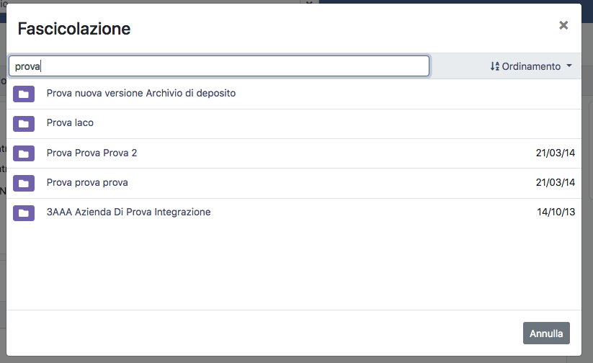Click the sort icon left of Ordinamento
Image resolution: width=593 pixels, height=363 pixels.
point(494,66)
